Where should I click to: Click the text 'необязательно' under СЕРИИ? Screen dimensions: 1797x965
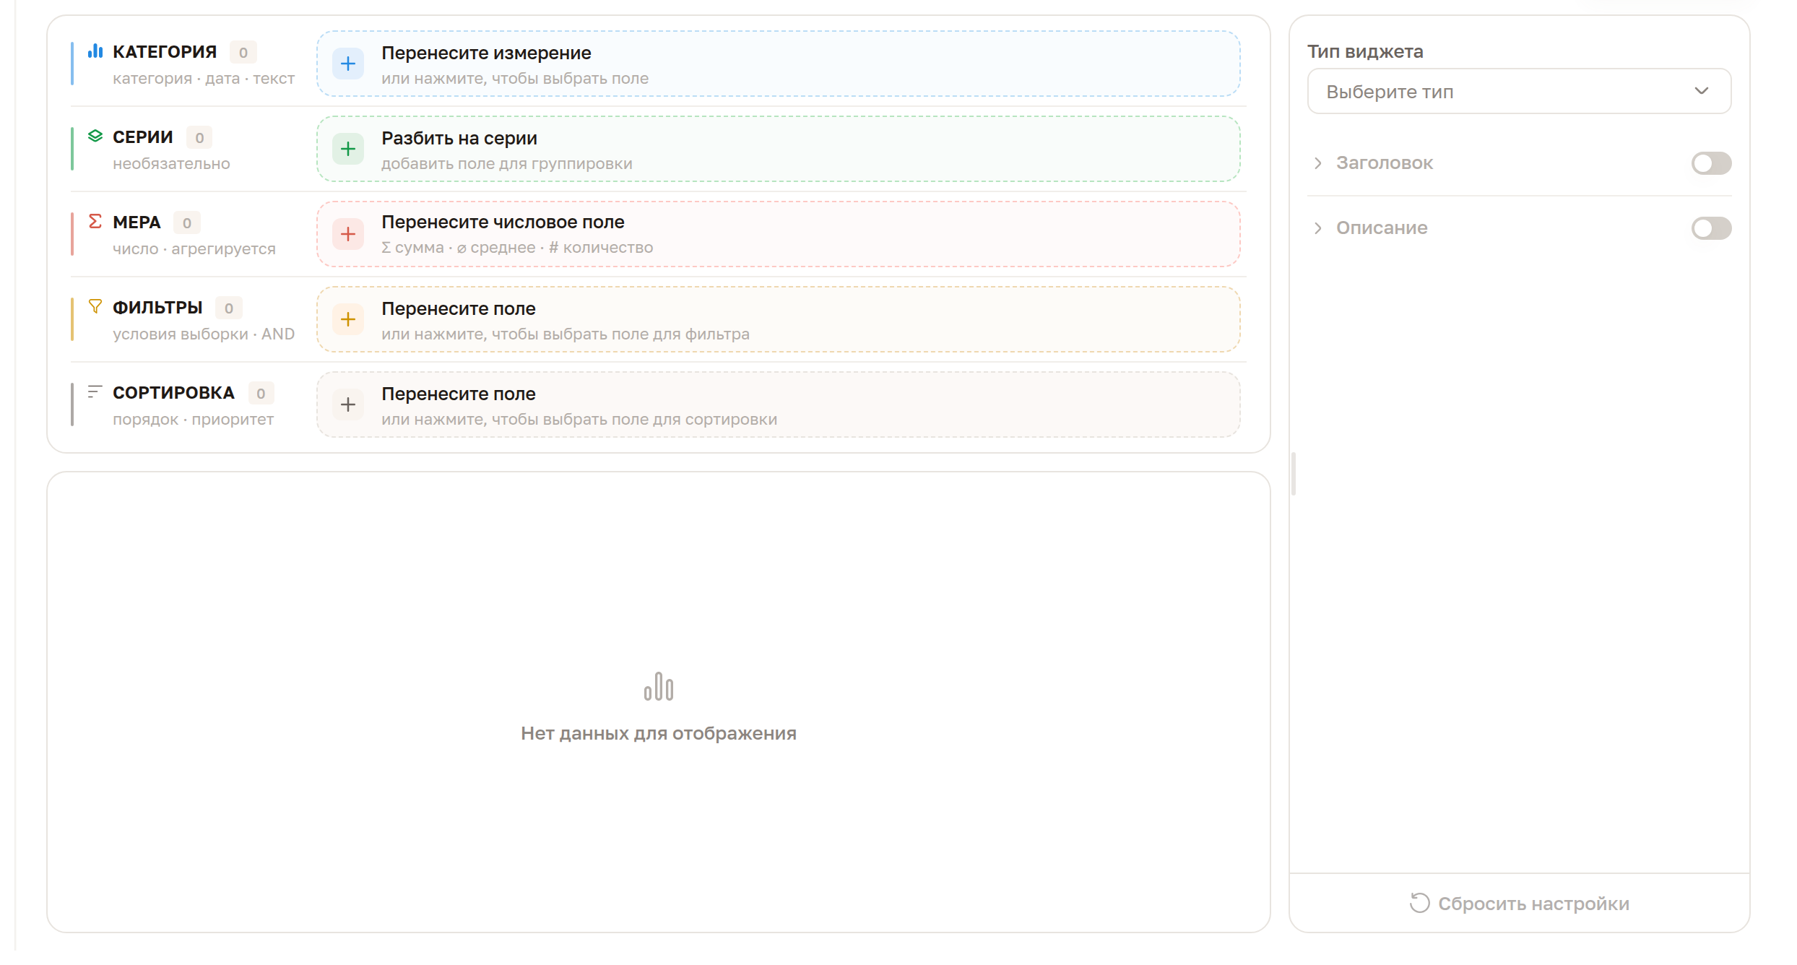171,163
